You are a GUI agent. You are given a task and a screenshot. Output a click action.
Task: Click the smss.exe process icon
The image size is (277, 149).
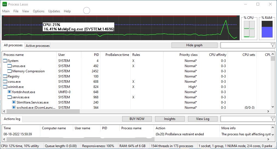pyautogui.click(x=10, y=66)
